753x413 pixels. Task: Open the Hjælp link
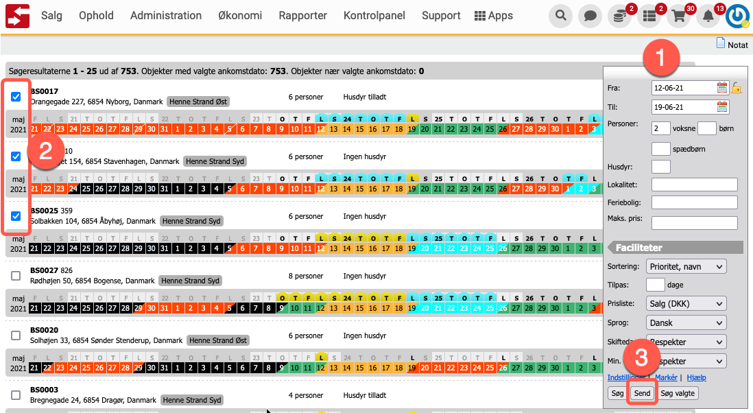[696, 377]
